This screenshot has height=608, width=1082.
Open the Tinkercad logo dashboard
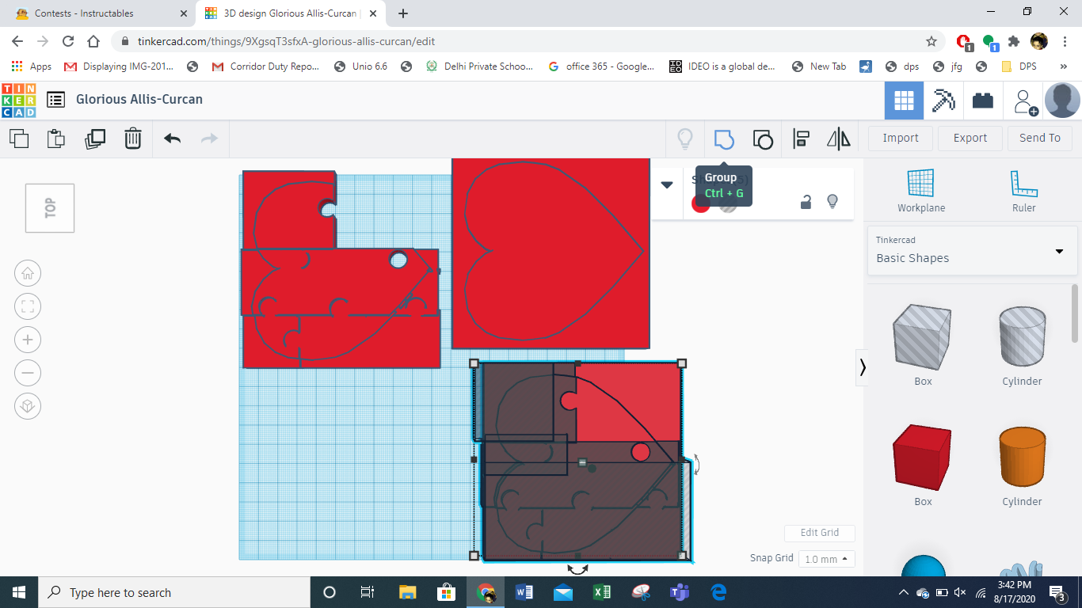19,100
